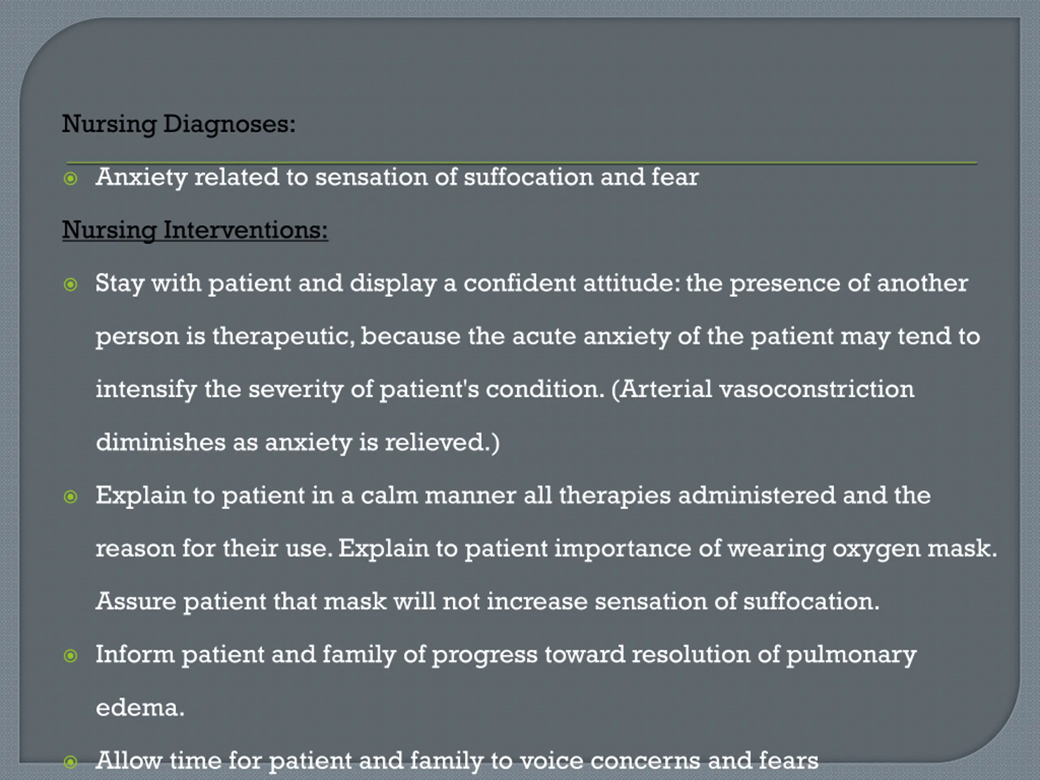Click the bullet before 'Stay with patient'
Viewport: 1040px width, 780px height.
(71, 284)
